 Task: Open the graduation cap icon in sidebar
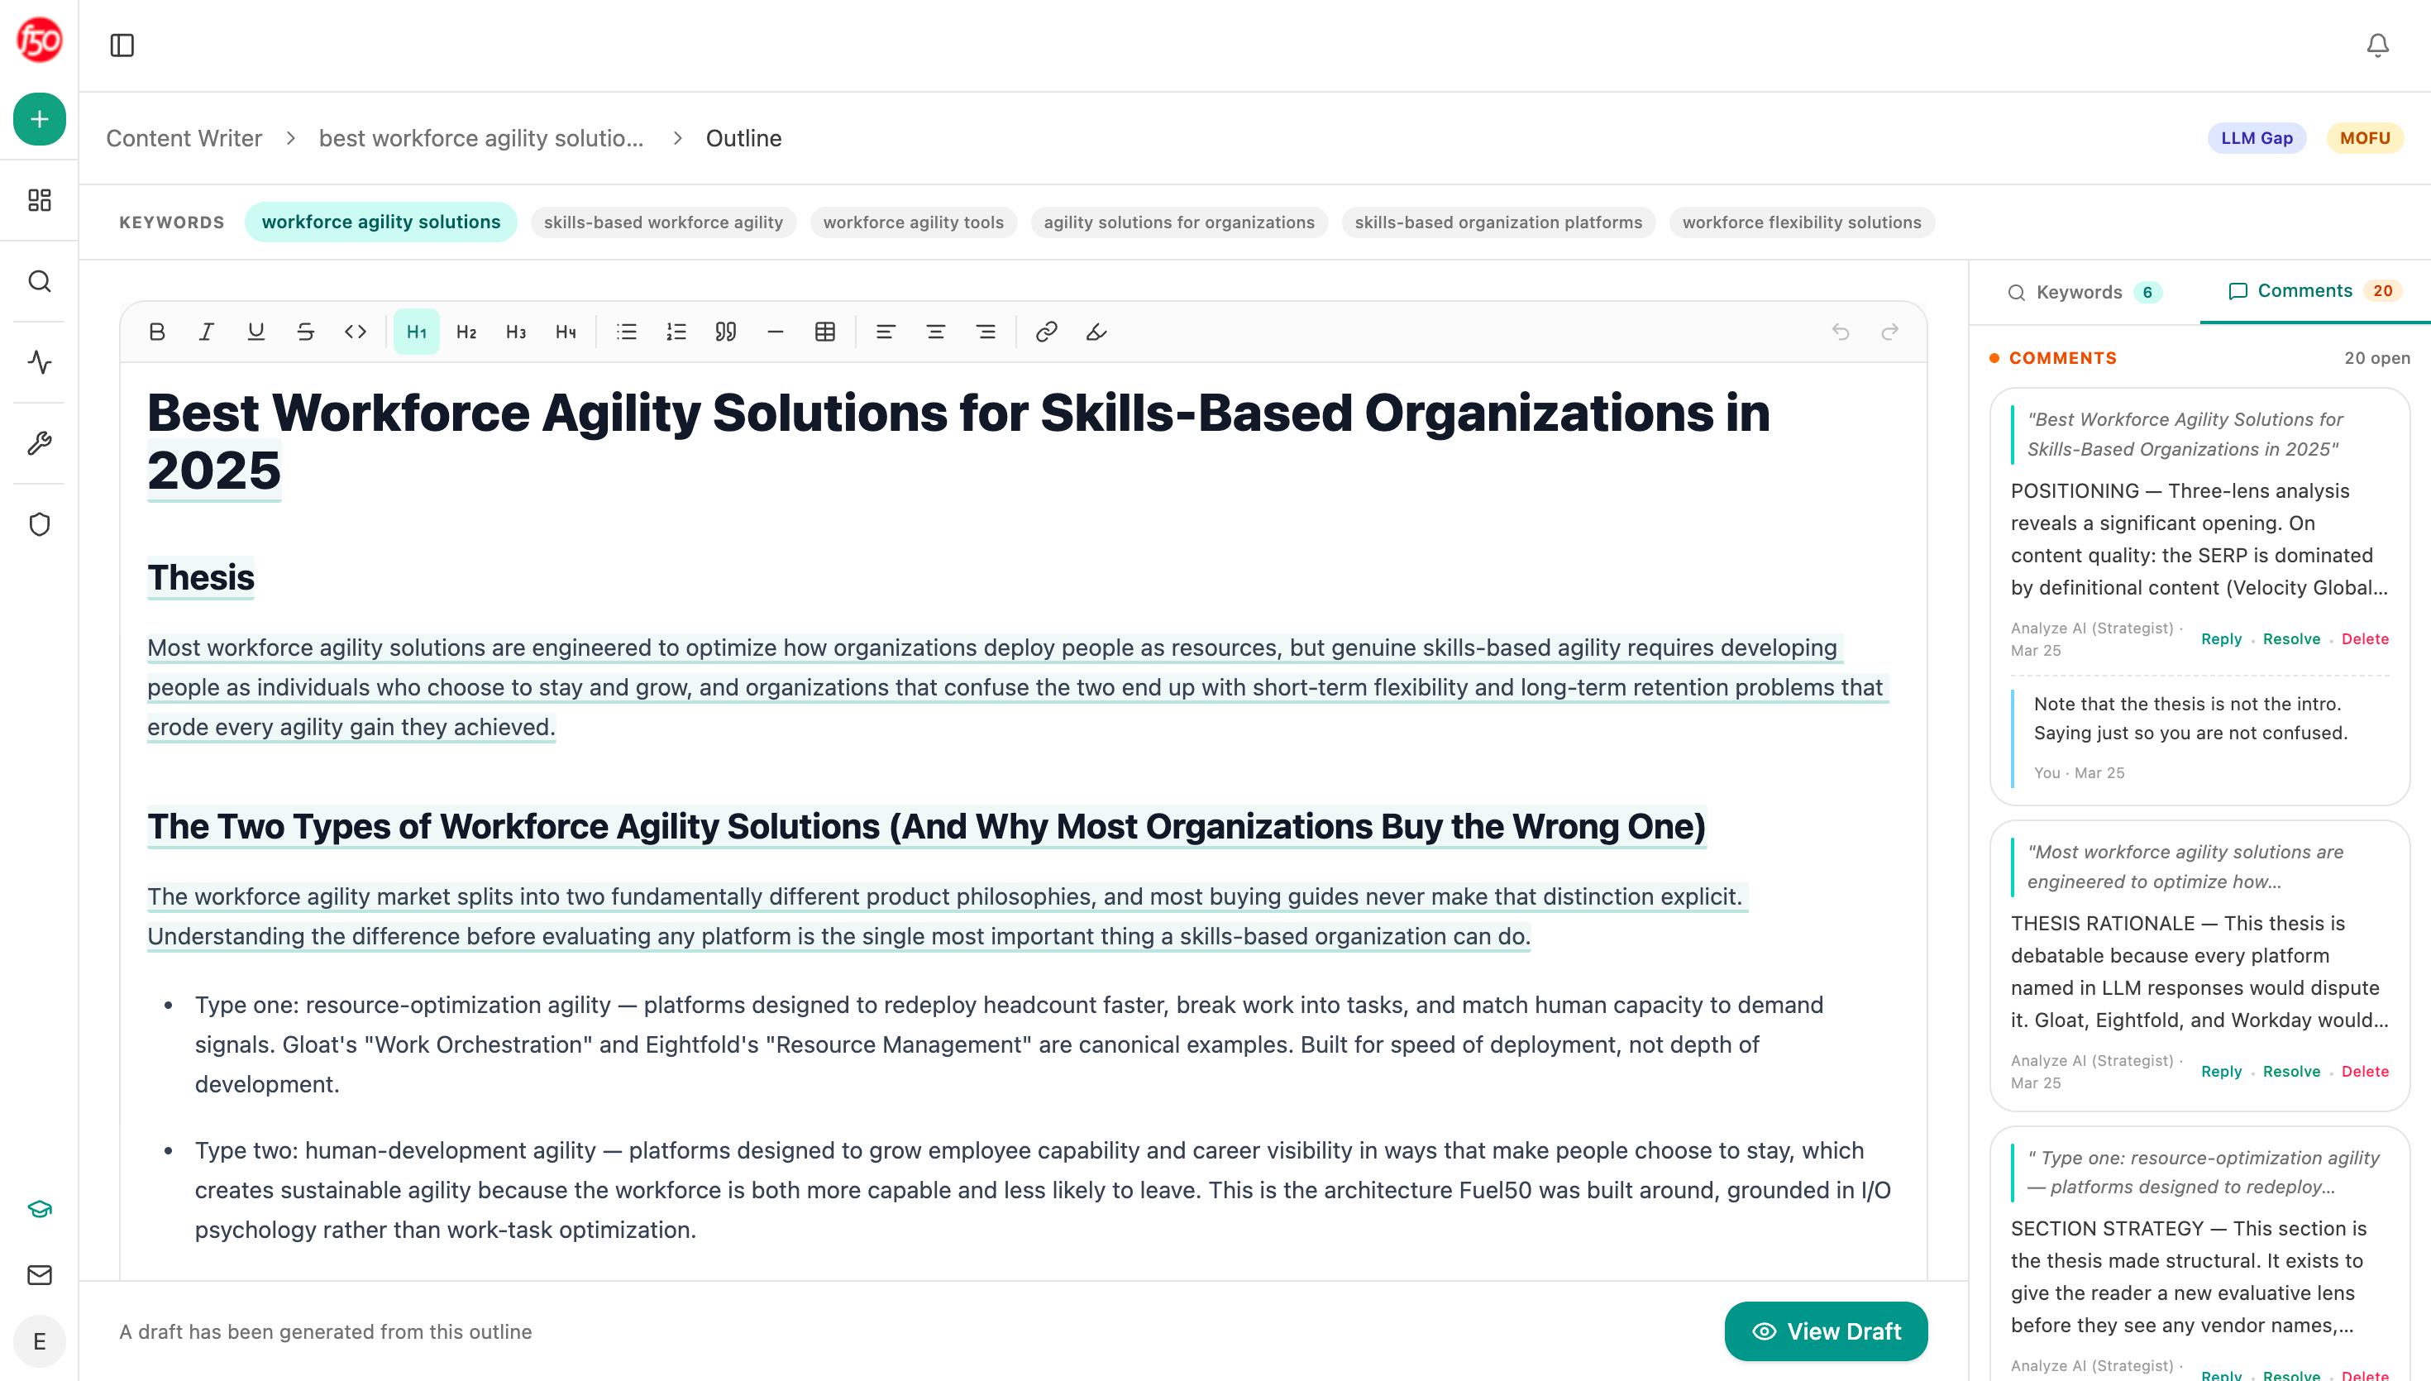tap(39, 1208)
